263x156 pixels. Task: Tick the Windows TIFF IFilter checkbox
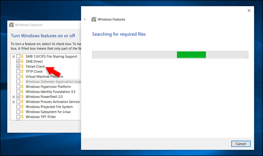(18, 117)
